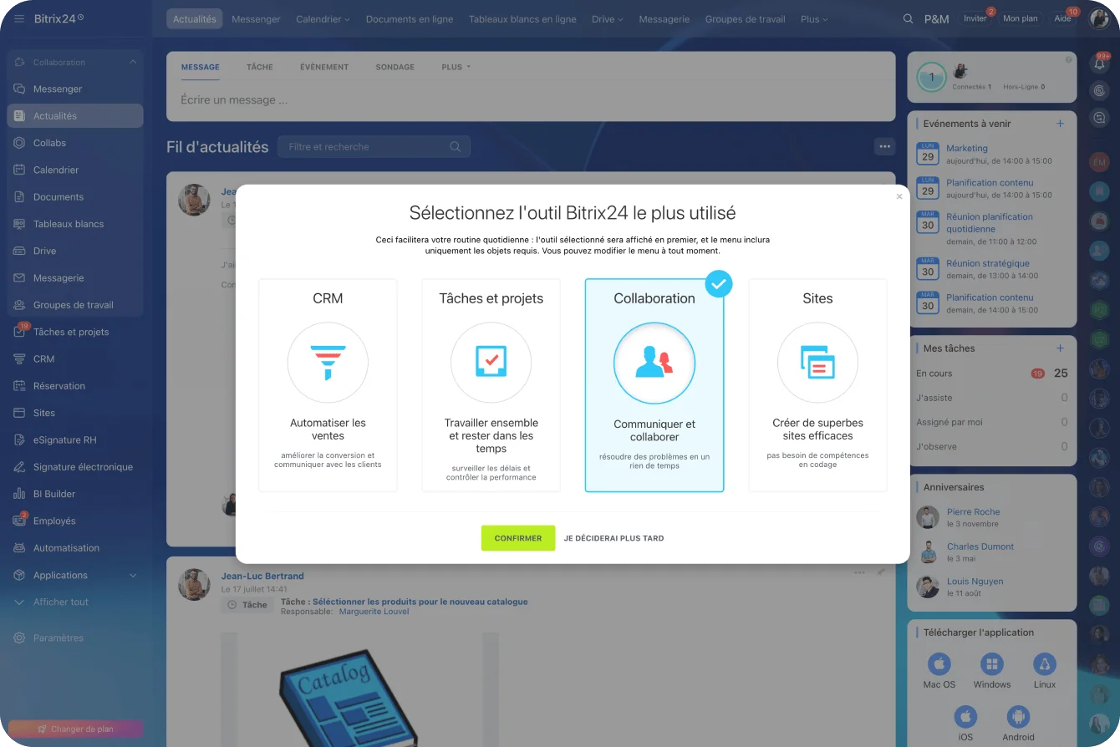Viewport: 1120px width, 747px height.
Task: Switch to the Sondage tab
Action: (x=395, y=67)
